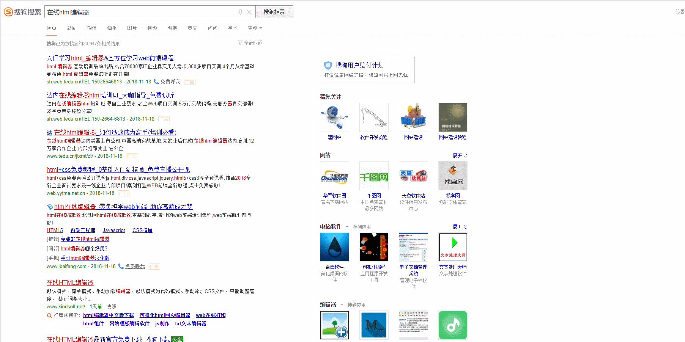Screen dimensions: 685x342
Task: Open the 全部时间 time filter
Action: point(250,43)
